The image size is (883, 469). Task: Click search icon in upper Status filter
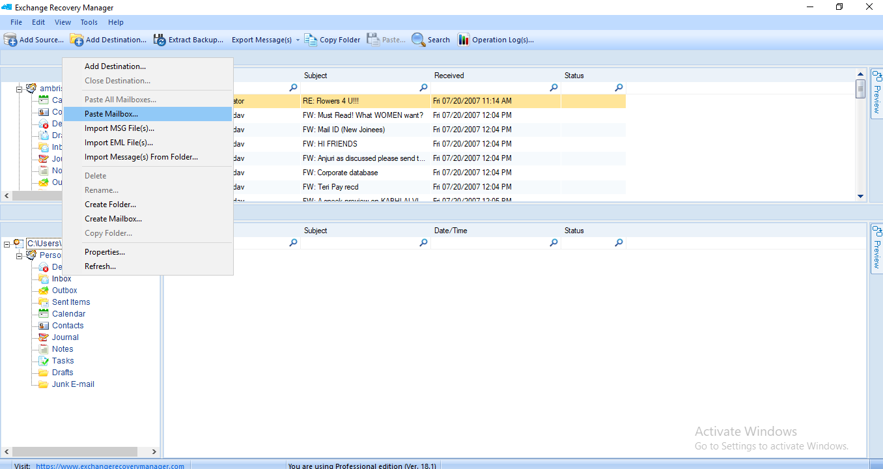[x=619, y=87]
